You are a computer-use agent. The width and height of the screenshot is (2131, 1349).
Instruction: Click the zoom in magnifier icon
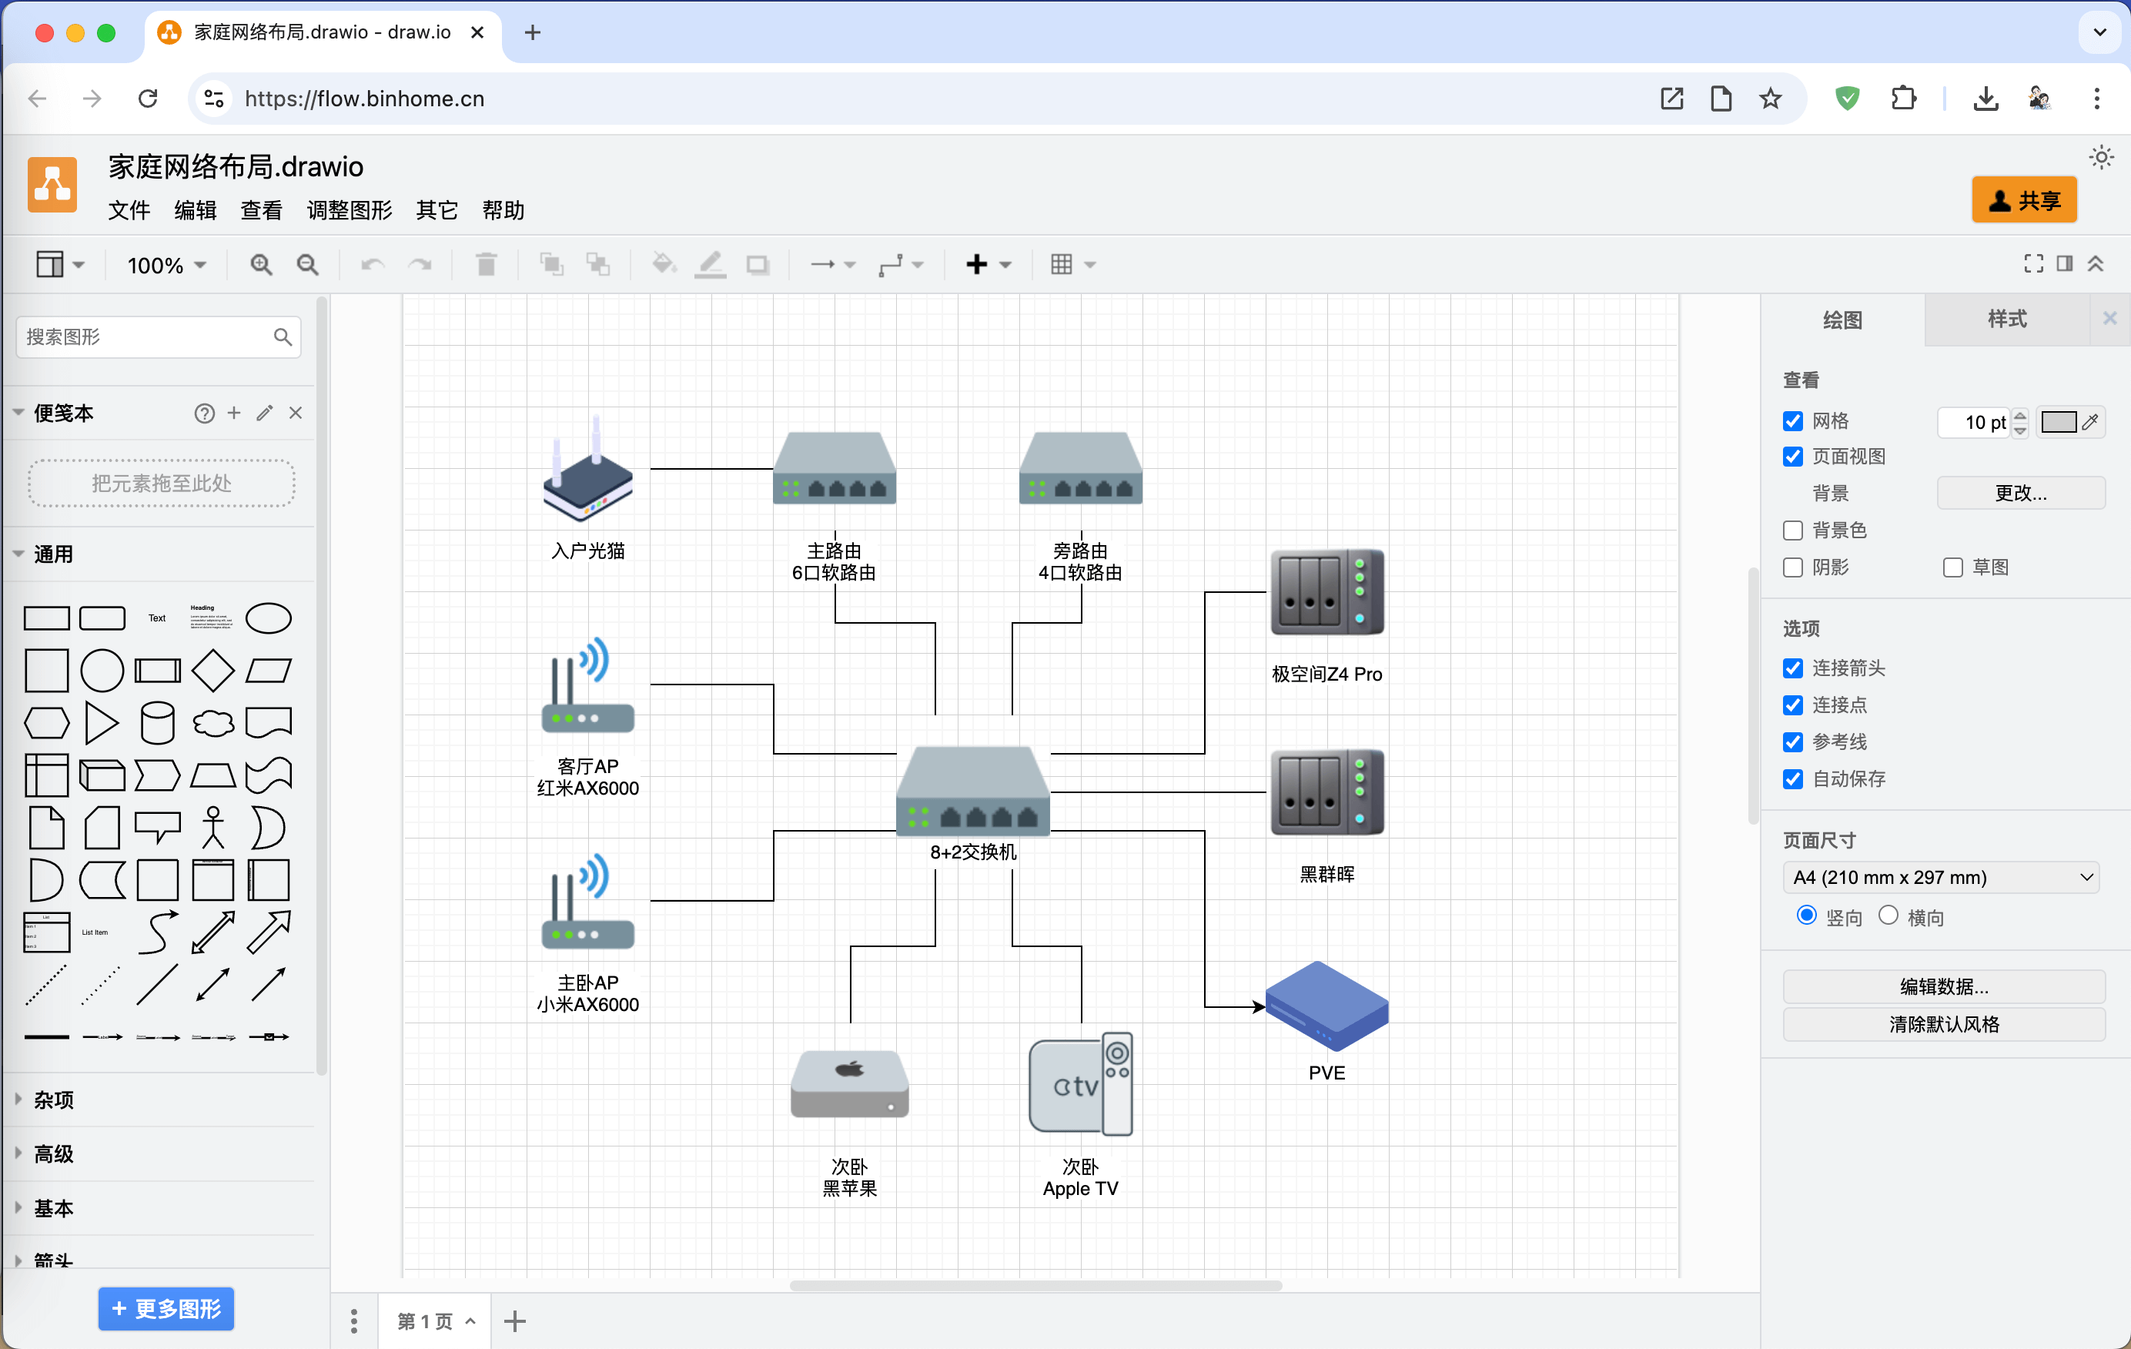pos(261,265)
